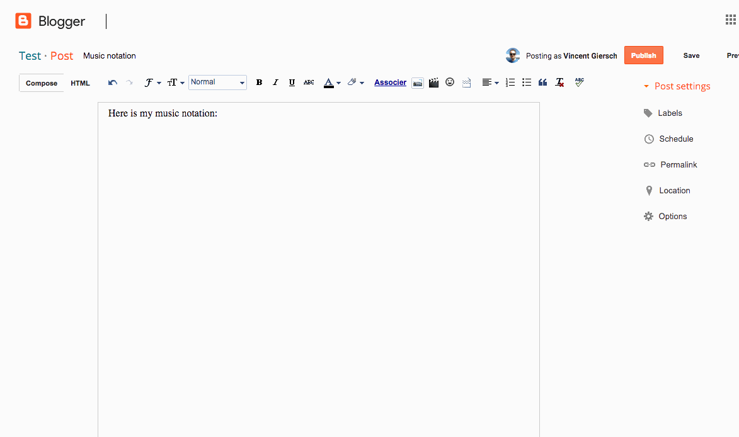Toggle underline formatting
Screen dimensions: 739x437
(x=292, y=82)
